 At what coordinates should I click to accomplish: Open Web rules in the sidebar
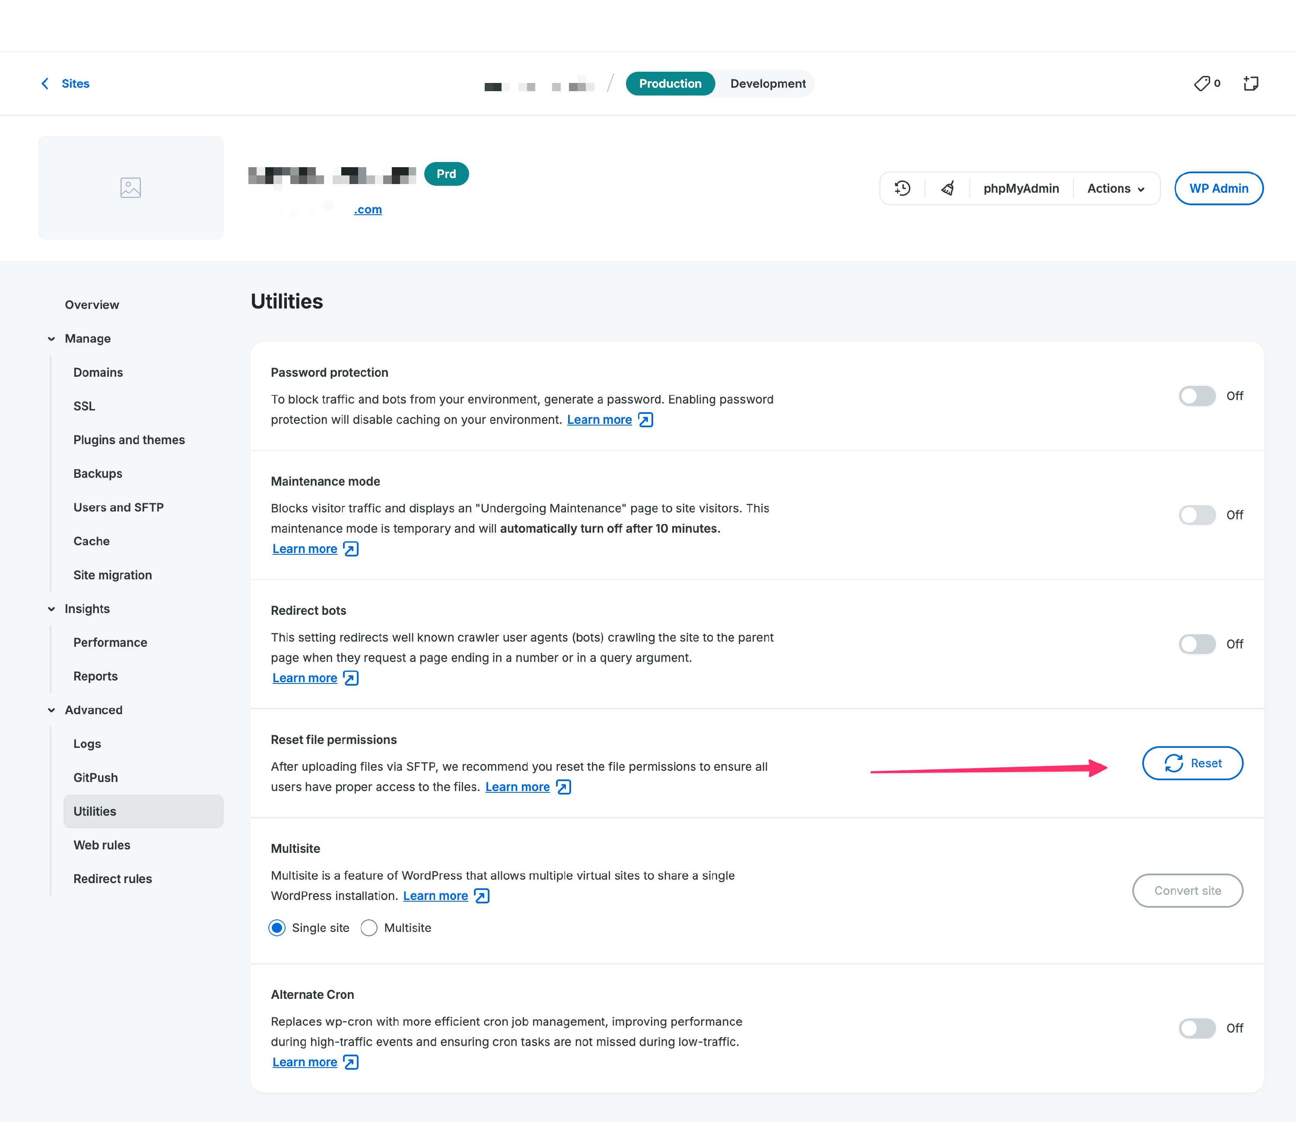(x=102, y=845)
